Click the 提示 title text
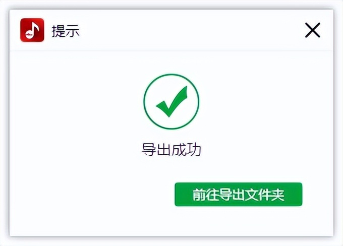The width and height of the screenshot is (343, 246). click(x=66, y=31)
